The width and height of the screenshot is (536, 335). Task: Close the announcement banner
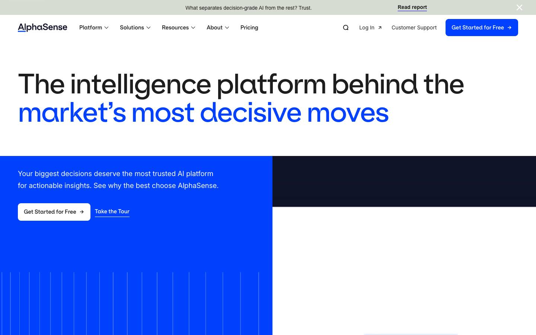(519, 7)
